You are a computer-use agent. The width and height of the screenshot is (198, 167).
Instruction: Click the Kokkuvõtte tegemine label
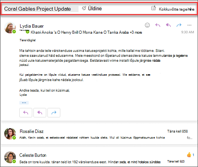[176, 9]
